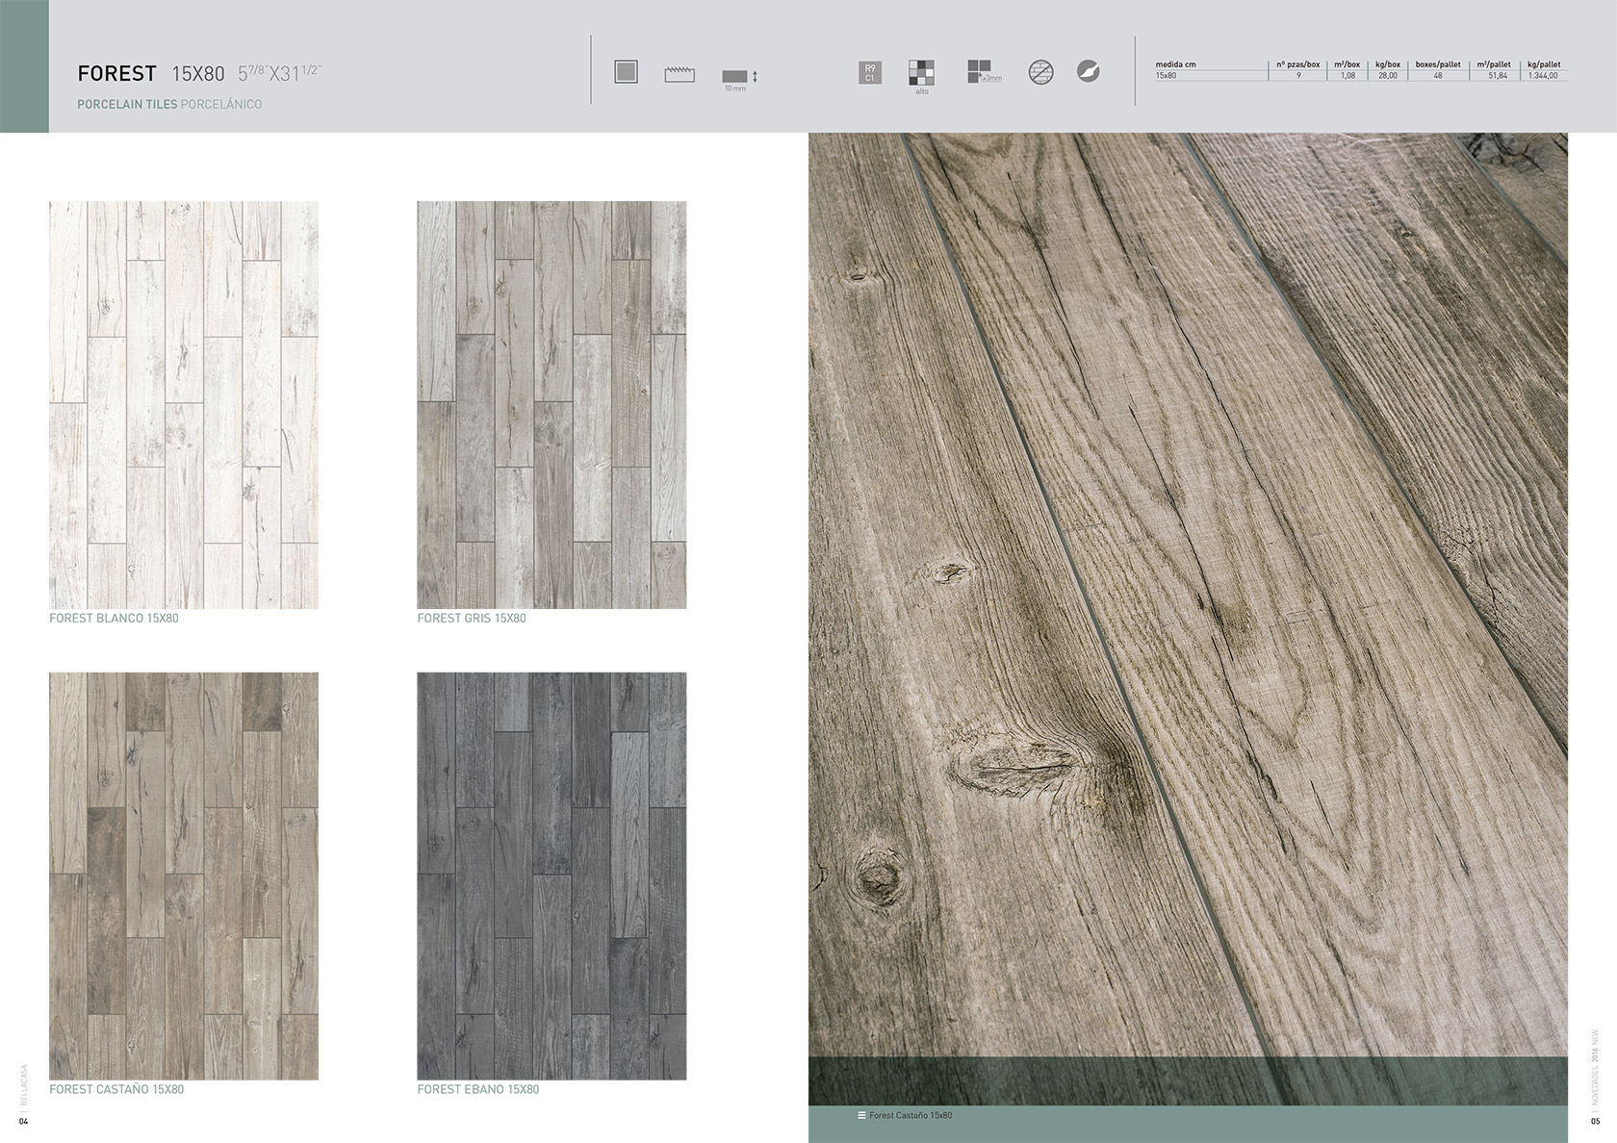Click the crossed-out brick pattern icon
Image resolution: width=1617 pixels, height=1143 pixels.
coord(1040,71)
